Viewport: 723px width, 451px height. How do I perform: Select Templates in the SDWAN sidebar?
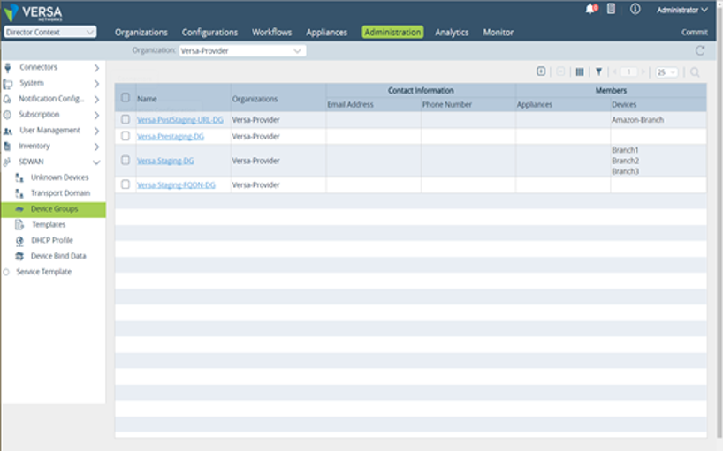pyautogui.click(x=49, y=224)
